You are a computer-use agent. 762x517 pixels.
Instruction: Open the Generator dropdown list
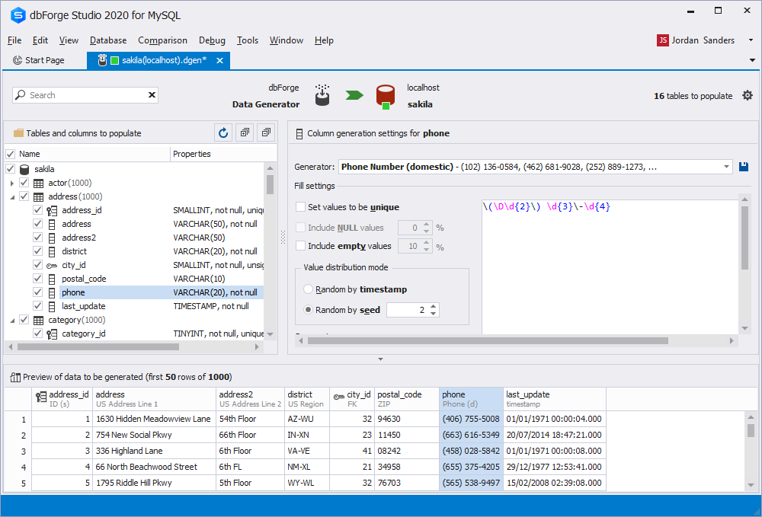[726, 167]
